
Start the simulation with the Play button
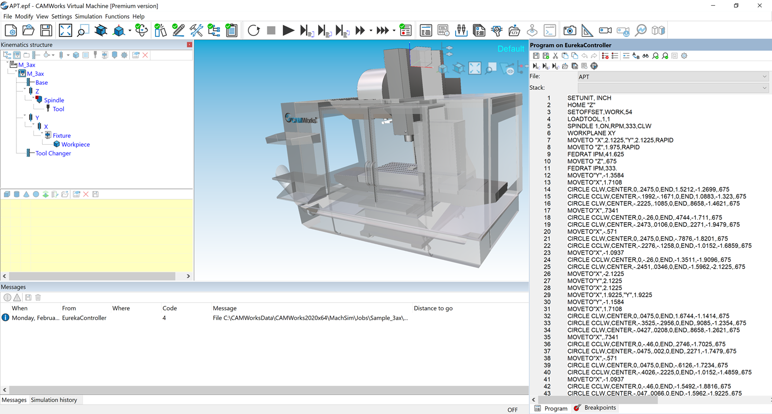pyautogui.click(x=288, y=30)
